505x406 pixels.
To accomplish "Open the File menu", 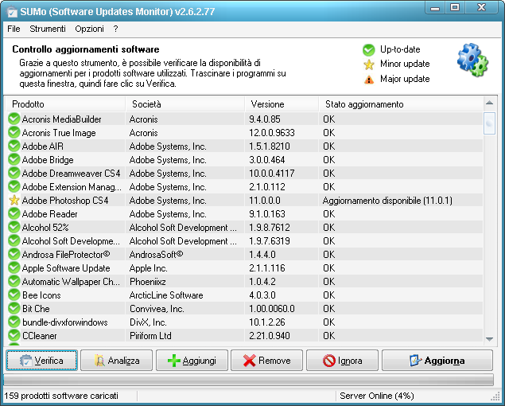I will pos(14,29).
